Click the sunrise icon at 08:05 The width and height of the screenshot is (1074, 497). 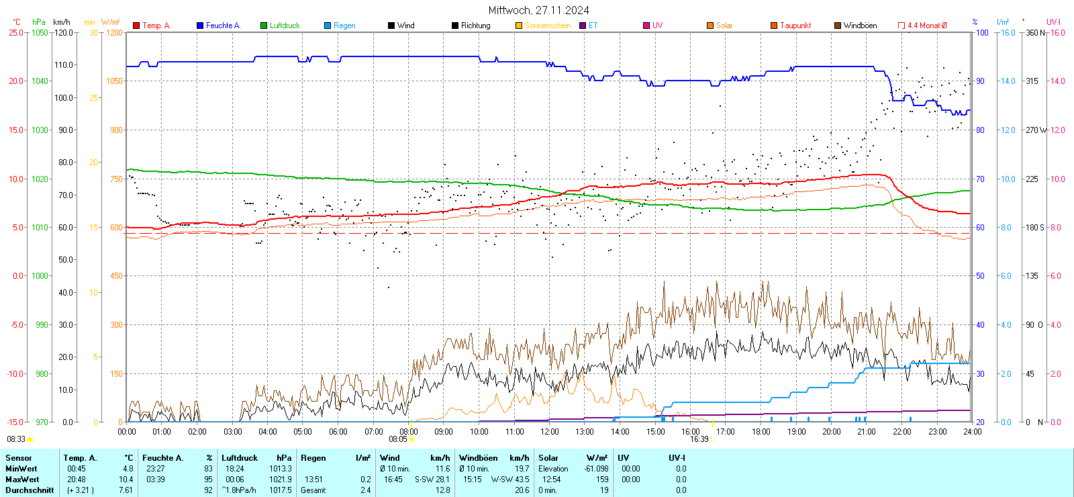tap(411, 439)
